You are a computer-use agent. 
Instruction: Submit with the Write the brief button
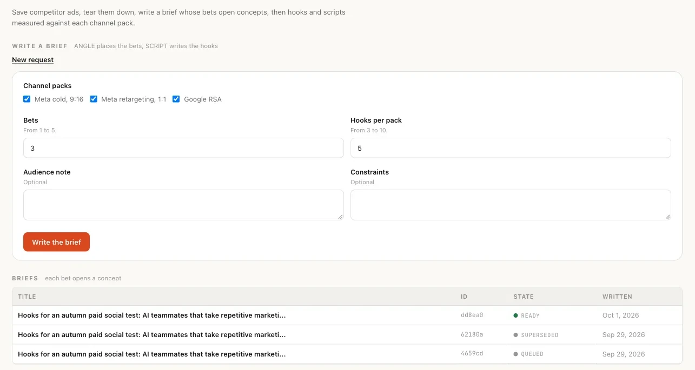click(56, 242)
